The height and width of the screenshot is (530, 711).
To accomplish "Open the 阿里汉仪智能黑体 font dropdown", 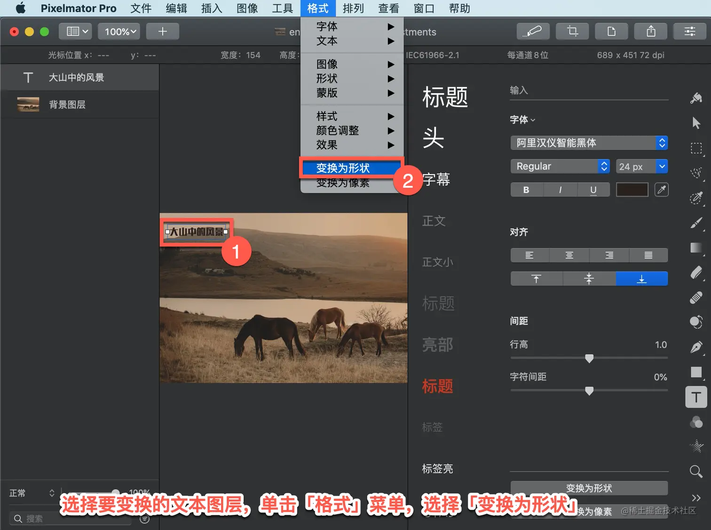I will (x=589, y=143).
